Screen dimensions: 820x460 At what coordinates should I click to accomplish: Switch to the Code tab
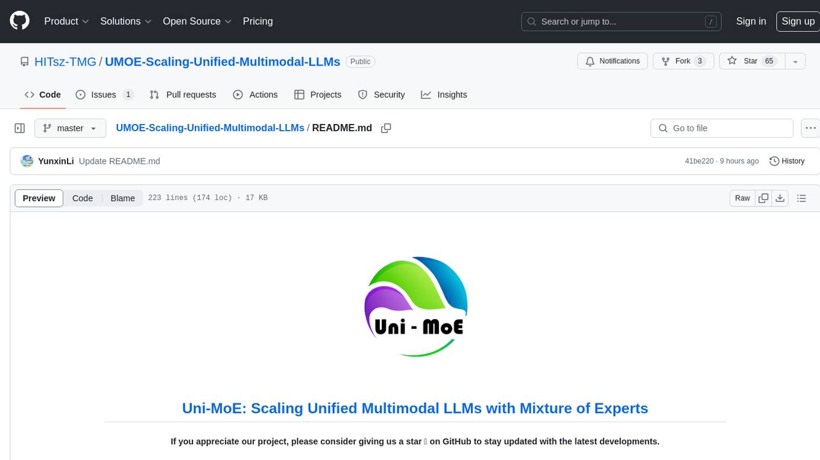click(x=43, y=95)
